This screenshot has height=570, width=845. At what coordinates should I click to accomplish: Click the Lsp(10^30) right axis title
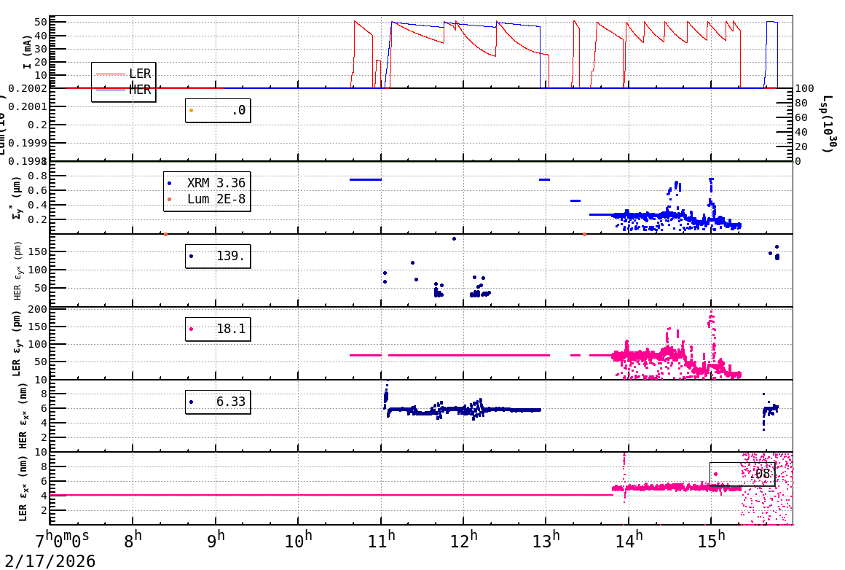pos(829,124)
